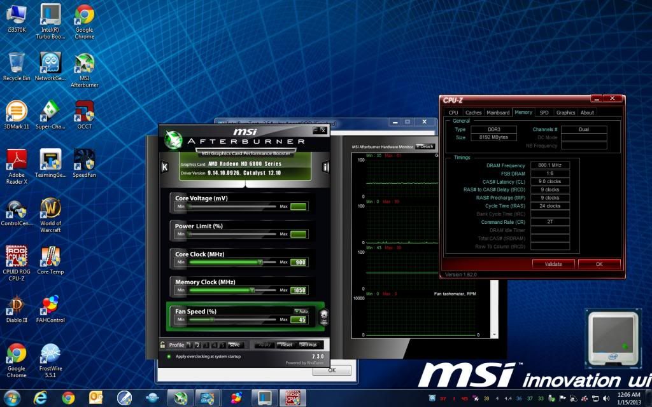Click the Core Clock value field 900

coord(299,262)
